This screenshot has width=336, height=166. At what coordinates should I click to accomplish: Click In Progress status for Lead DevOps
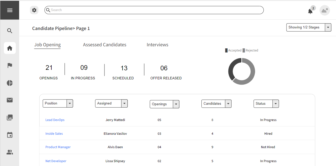click(268, 120)
